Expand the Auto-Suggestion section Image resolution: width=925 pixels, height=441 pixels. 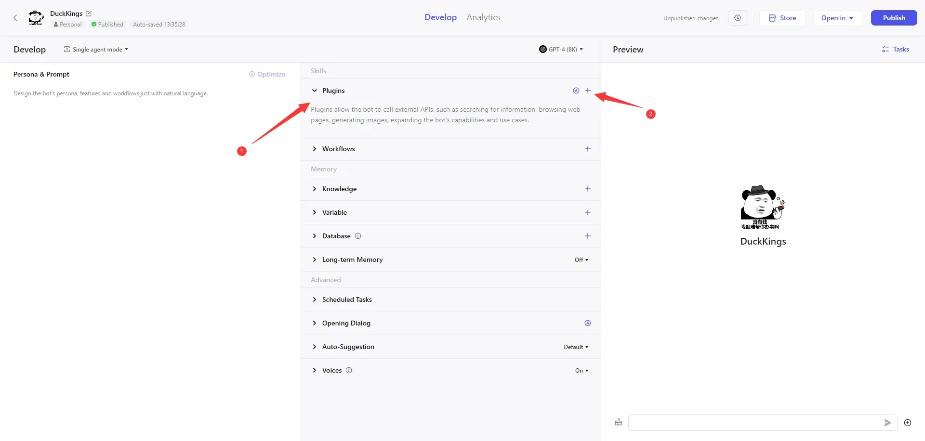[315, 347]
